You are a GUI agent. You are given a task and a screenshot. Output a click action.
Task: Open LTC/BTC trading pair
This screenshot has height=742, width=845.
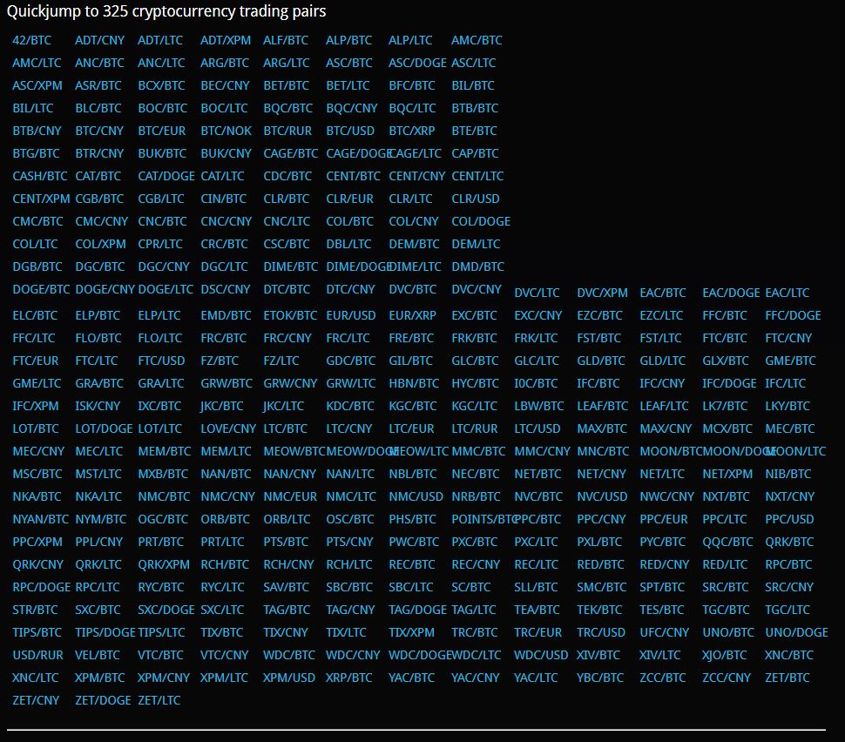(285, 429)
